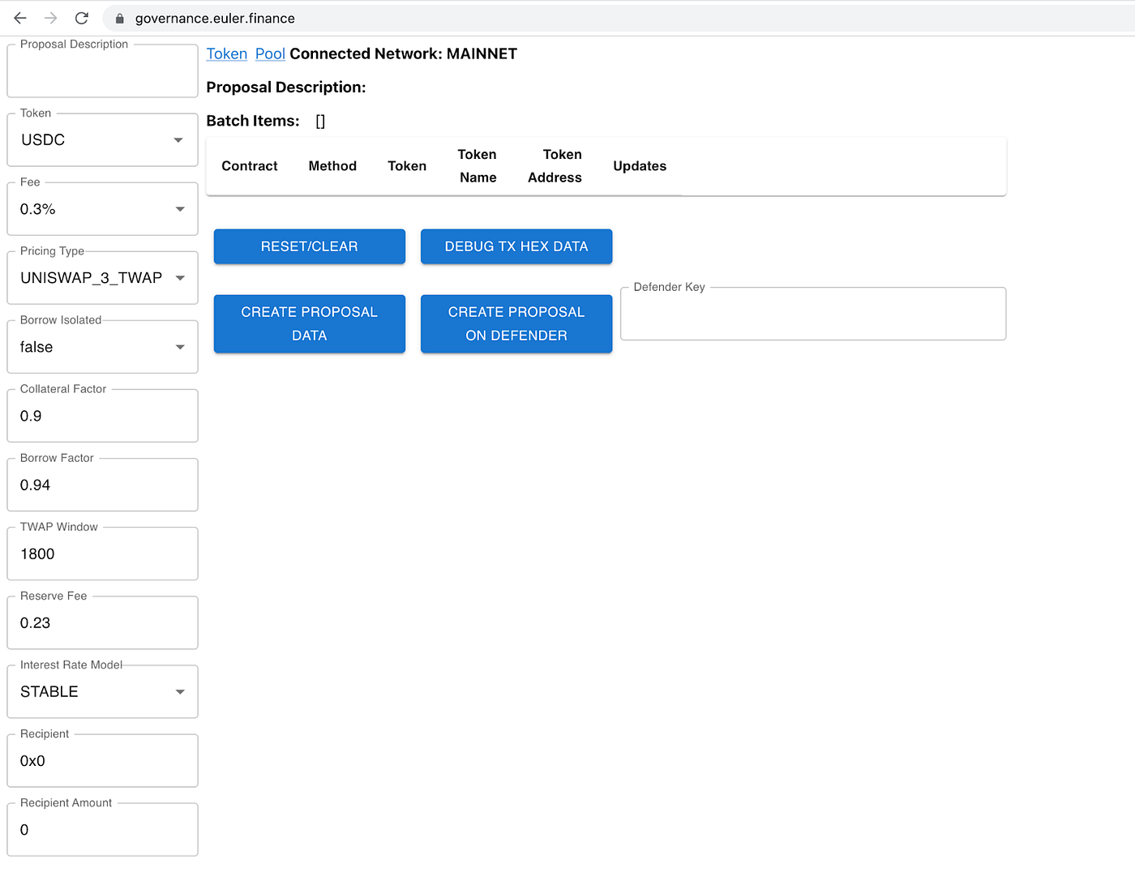Image resolution: width=1135 pixels, height=885 pixels.
Task: Click the Reserve Fee field
Action: point(102,622)
